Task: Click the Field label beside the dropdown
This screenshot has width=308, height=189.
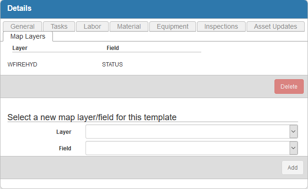Action: [65, 148]
